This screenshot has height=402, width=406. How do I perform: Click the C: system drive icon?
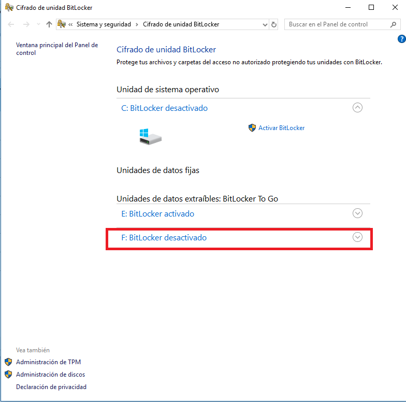pos(150,137)
